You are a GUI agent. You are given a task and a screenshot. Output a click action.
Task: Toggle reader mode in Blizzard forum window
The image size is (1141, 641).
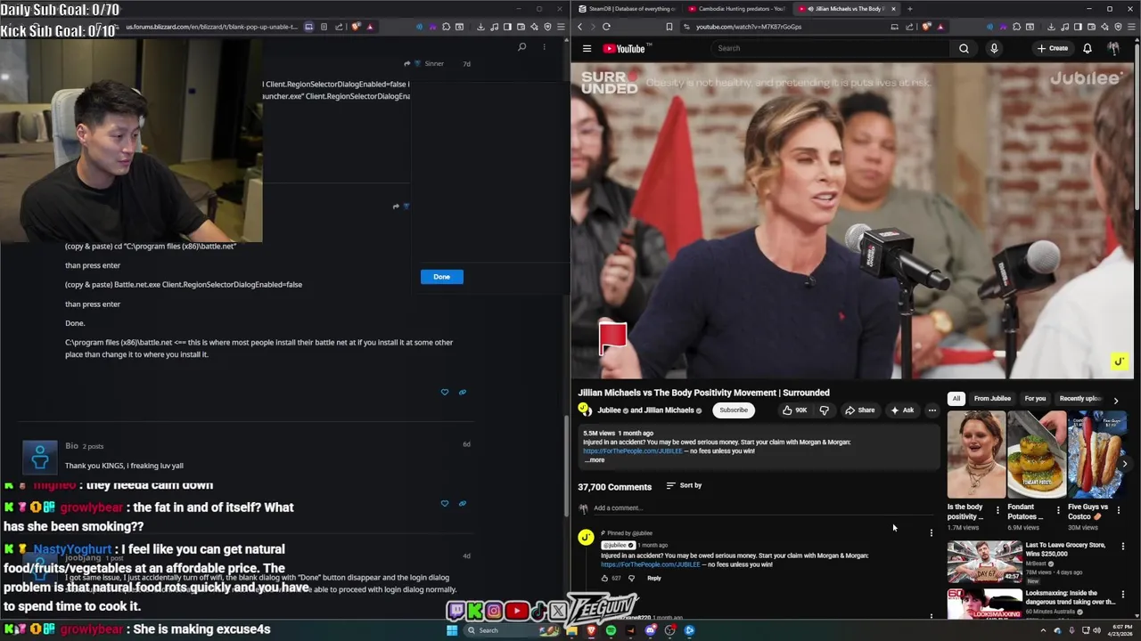point(324,27)
